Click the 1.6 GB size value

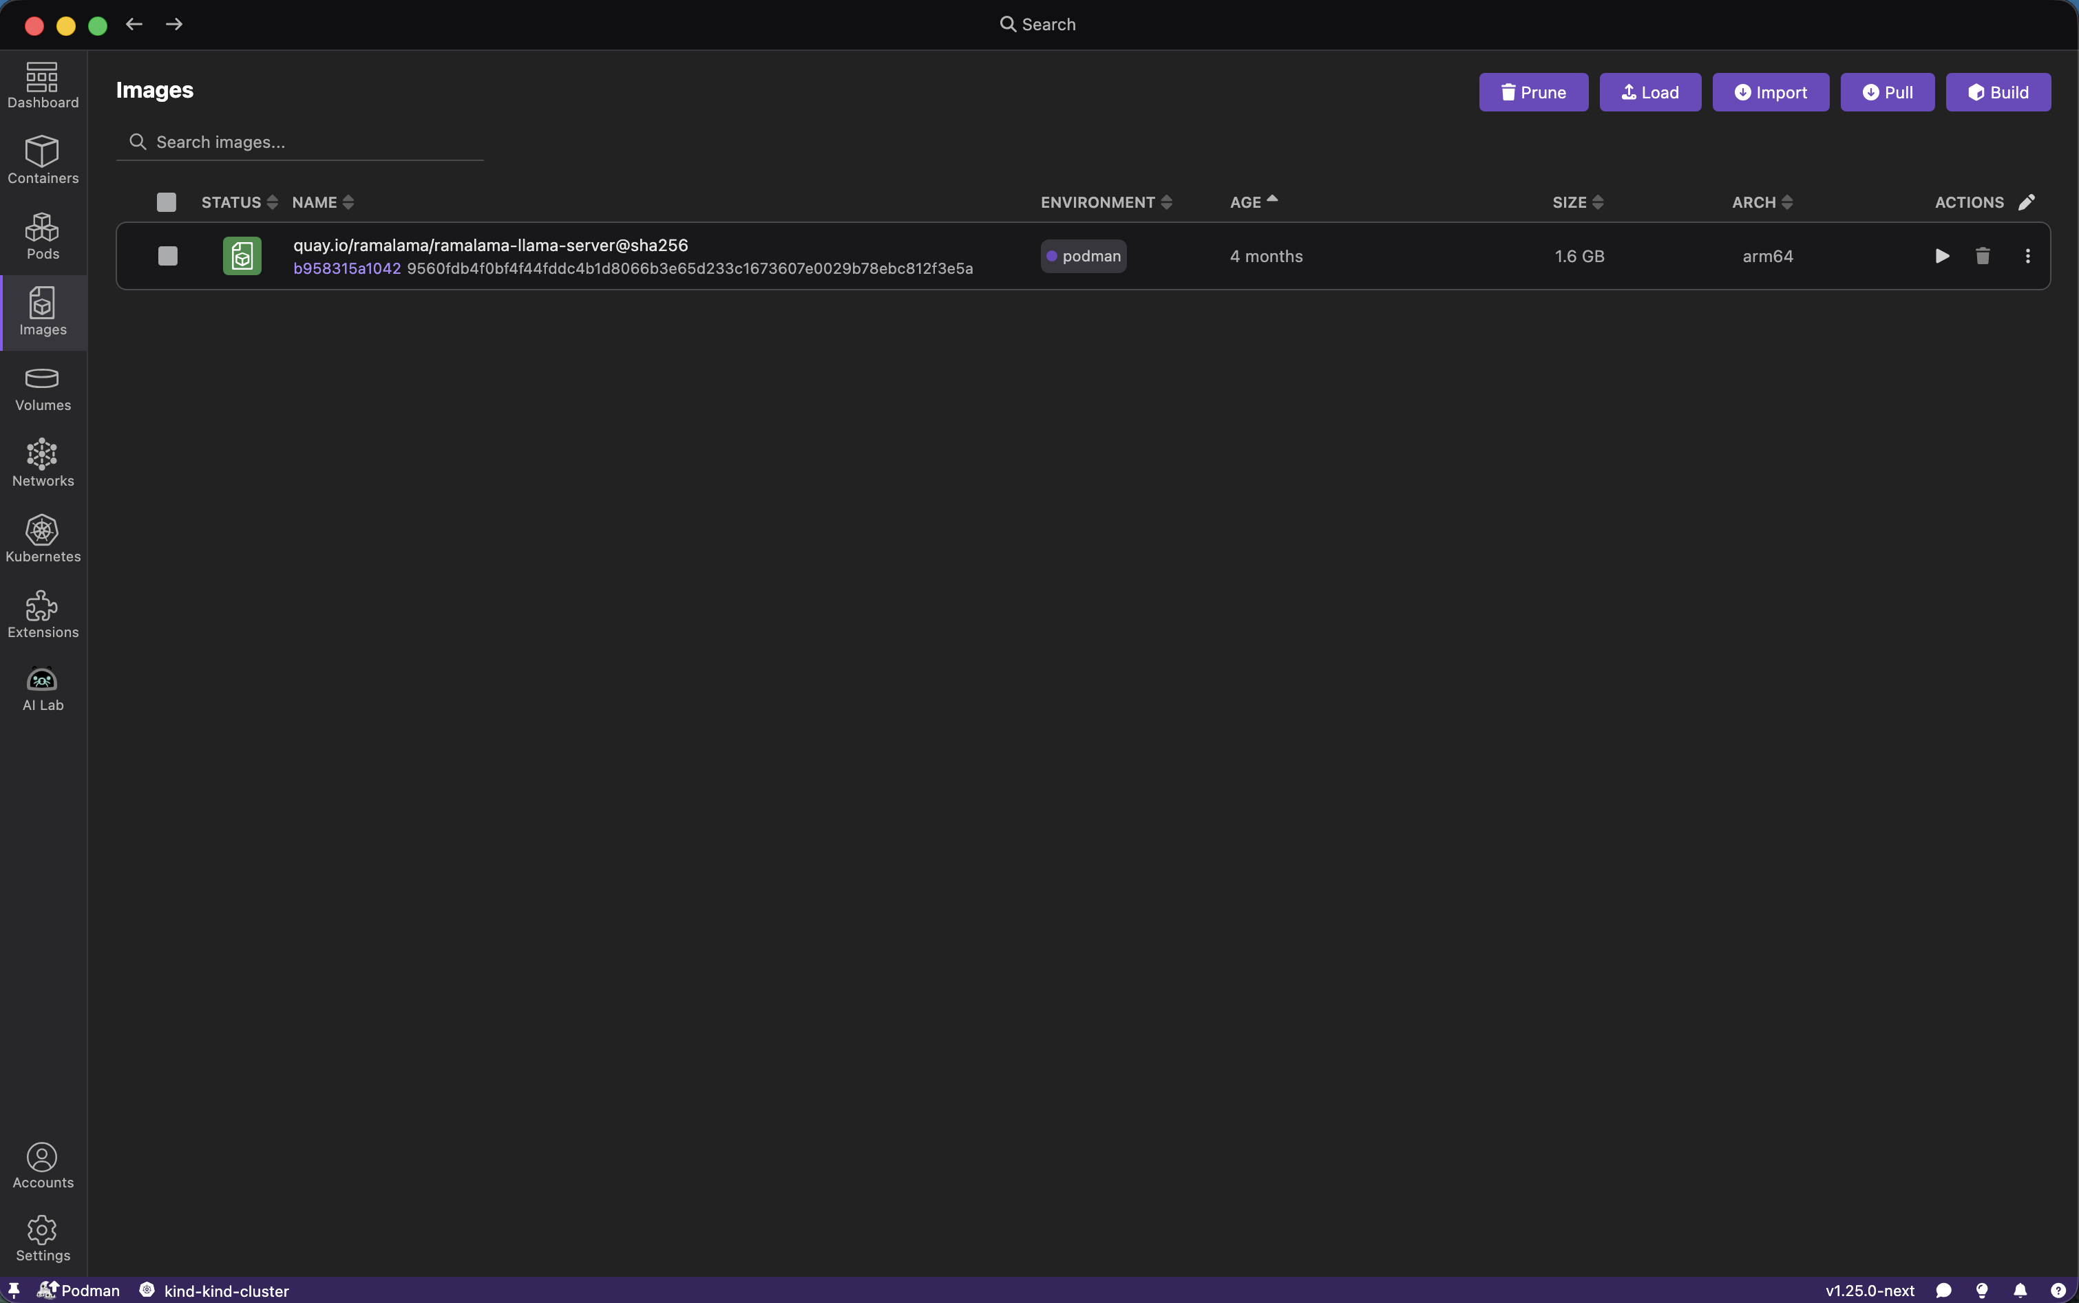click(1579, 256)
